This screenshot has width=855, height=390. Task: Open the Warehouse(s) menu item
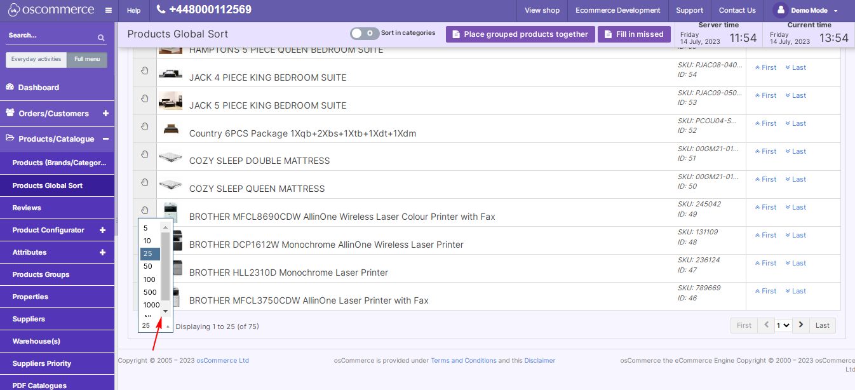57,341
